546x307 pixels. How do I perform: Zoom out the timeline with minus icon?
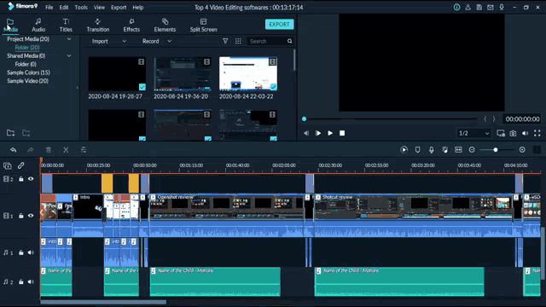(x=472, y=150)
